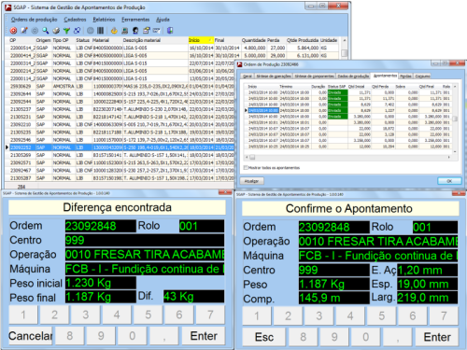
Task: Open the Ferramentas menu
Action: 135,20
